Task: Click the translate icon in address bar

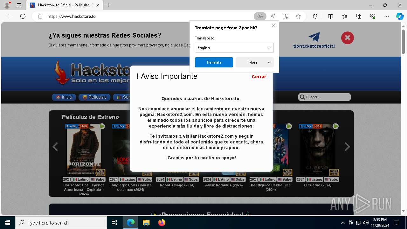Action: (x=260, y=16)
